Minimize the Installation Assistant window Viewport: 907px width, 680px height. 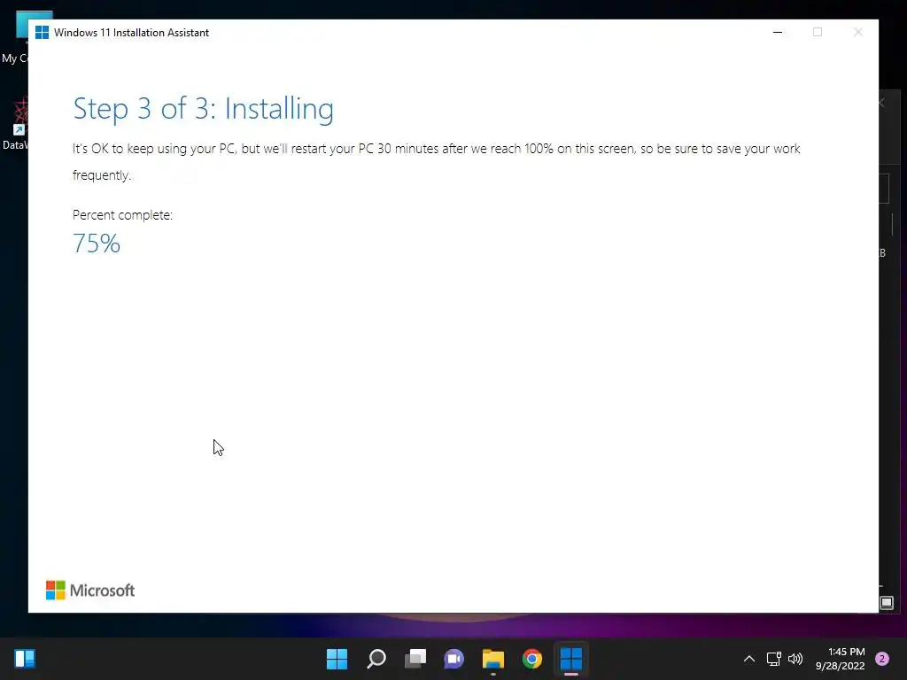click(778, 33)
